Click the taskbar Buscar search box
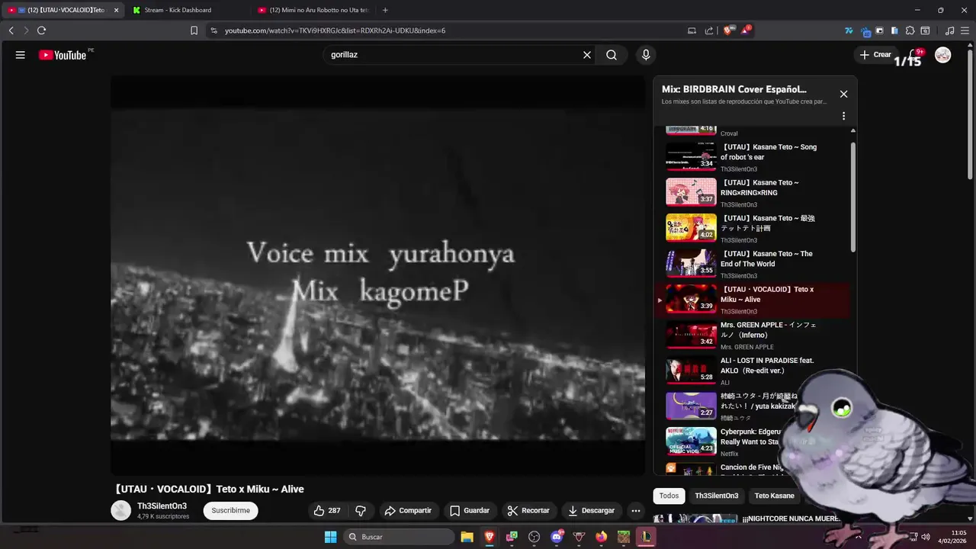Viewport: 976px width, 549px height. pos(397,537)
